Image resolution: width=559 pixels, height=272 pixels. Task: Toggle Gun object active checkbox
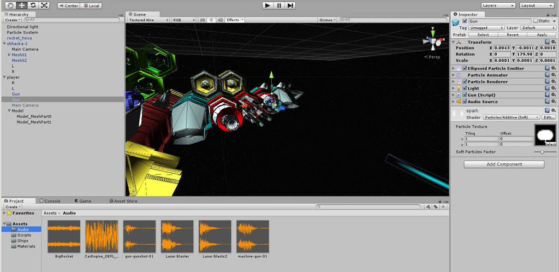pos(465,21)
